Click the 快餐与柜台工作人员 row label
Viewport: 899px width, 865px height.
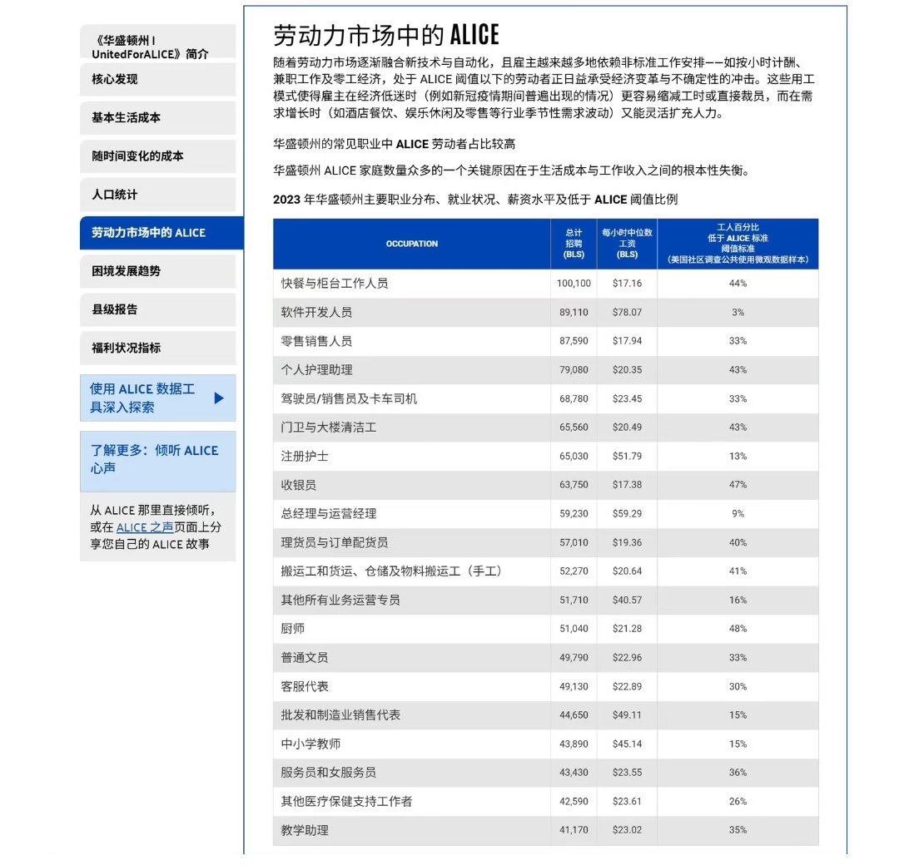[335, 284]
